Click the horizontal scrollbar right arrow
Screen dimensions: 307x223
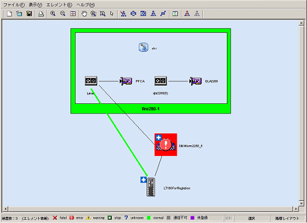(x=296, y=209)
